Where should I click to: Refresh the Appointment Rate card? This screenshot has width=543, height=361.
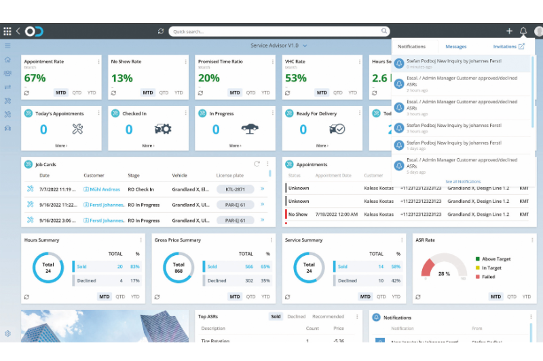tap(26, 92)
